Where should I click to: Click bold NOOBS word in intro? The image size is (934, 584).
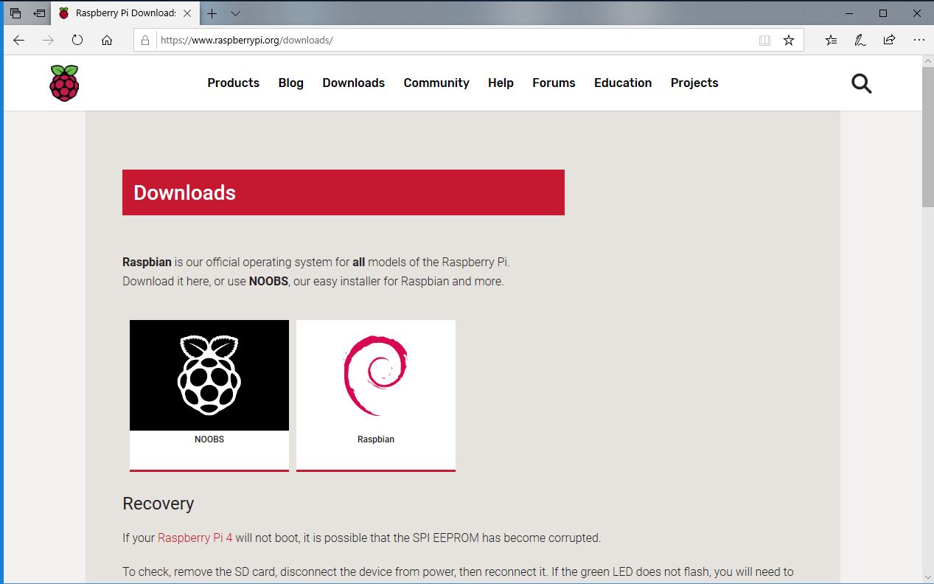coord(268,281)
